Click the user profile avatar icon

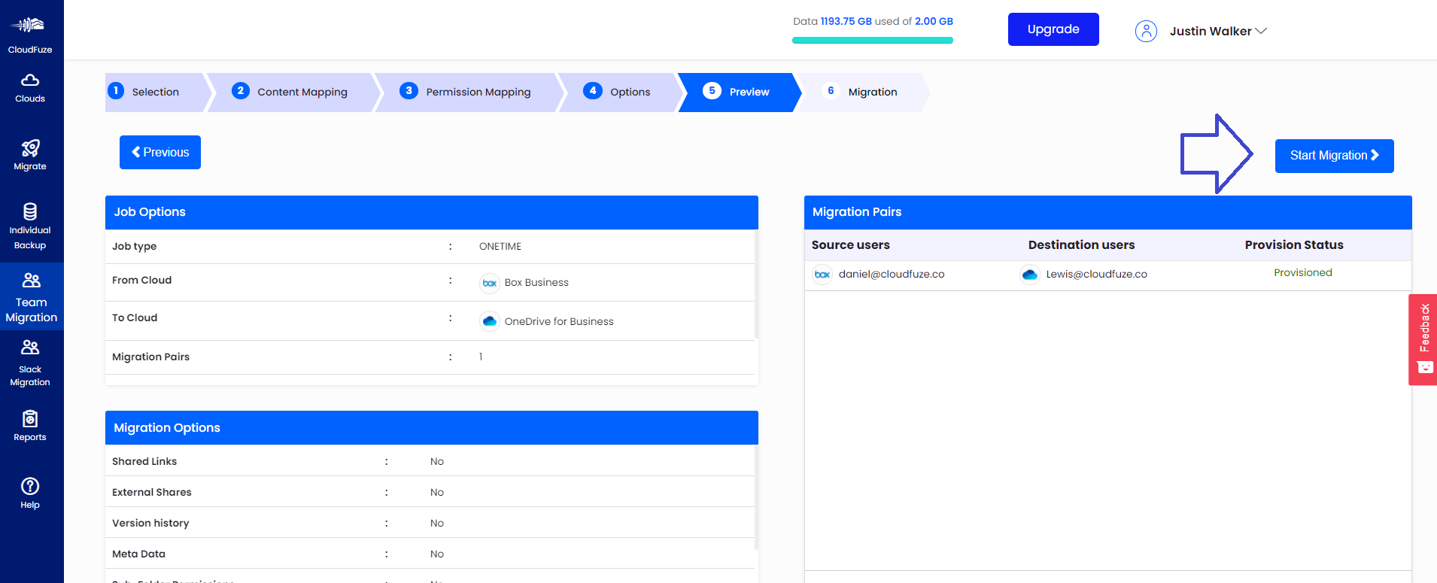(x=1146, y=31)
